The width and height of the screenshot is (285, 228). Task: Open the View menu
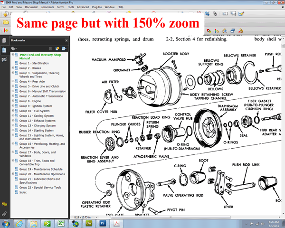(x=19, y=7)
